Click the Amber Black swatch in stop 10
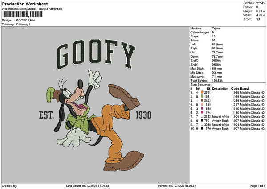Image resolution: width=267 pixels, height=189 pixels. point(202,129)
